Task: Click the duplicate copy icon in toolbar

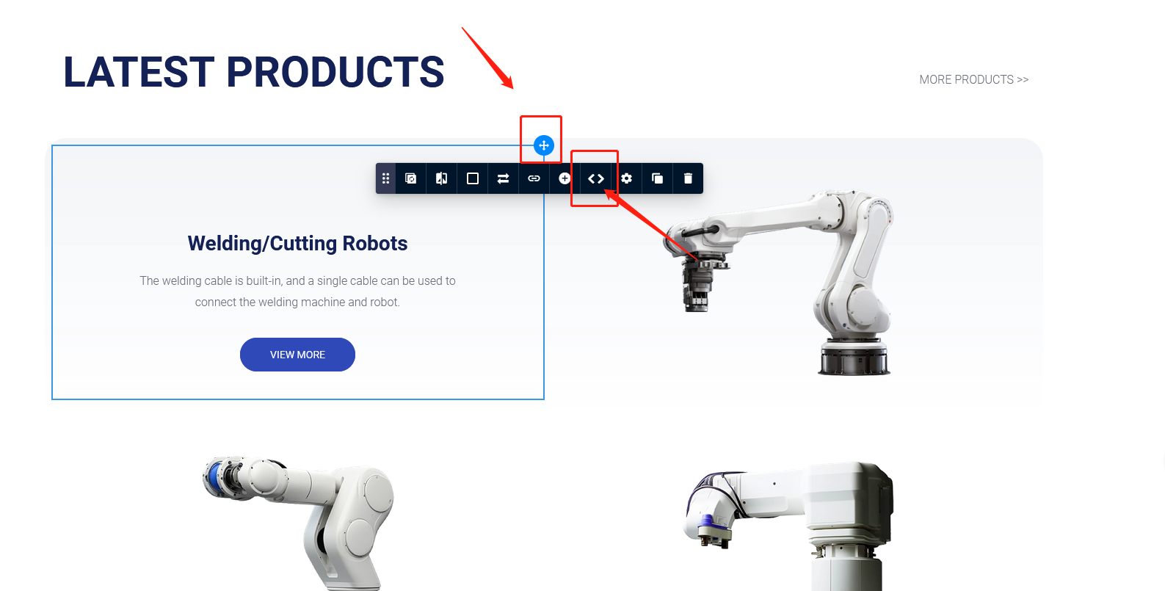Action: pyautogui.click(x=658, y=178)
